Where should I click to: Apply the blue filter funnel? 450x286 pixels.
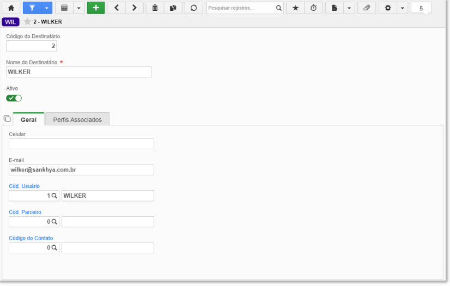pyautogui.click(x=32, y=8)
